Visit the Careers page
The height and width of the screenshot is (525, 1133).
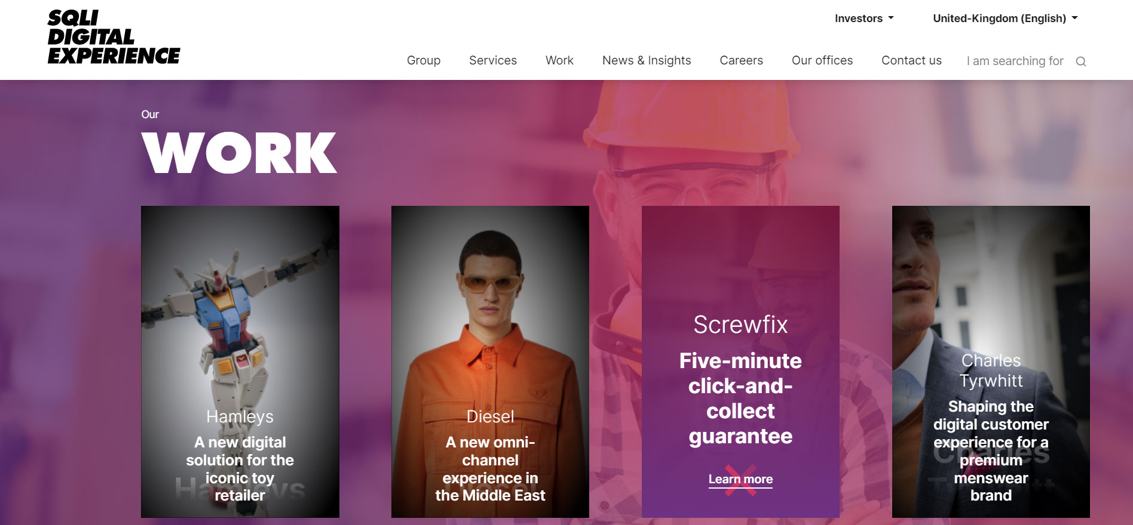pyautogui.click(x=741, y=60)
